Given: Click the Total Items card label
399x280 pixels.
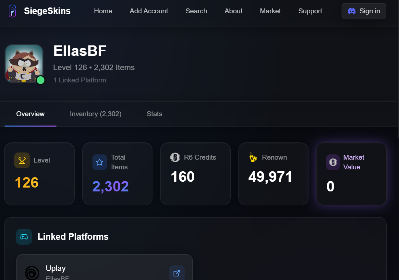Looking at the screenshot, I should pyautogui.click(x=119, y=162).
